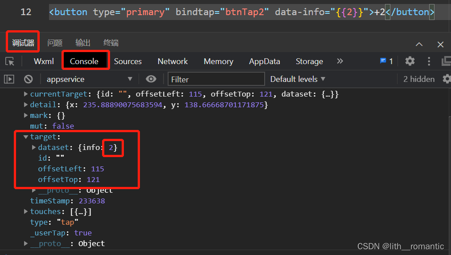Collapse the debugger panel with the up caret
The height and width of the screenshot is (255, 451).
coord(419,44)
